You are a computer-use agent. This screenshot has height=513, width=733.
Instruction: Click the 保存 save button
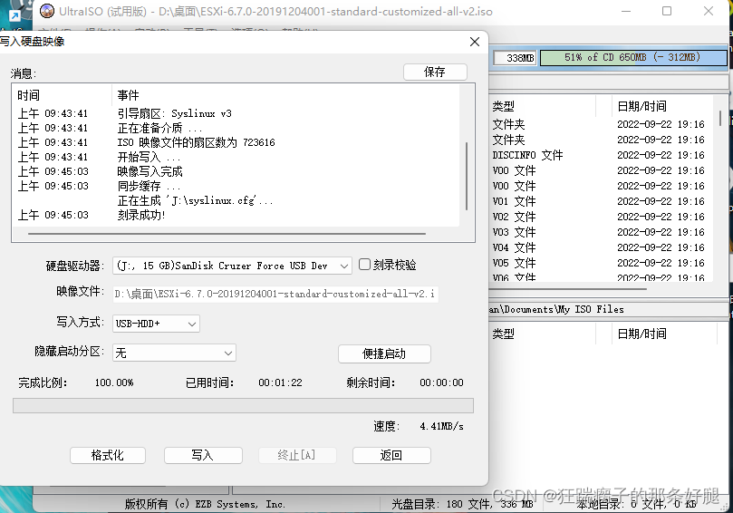click(x=435, y=72)
